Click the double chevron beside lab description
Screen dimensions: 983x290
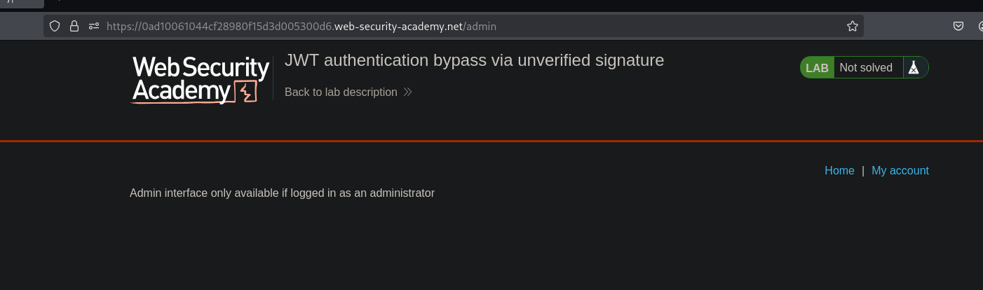click(x=408, y=92)
